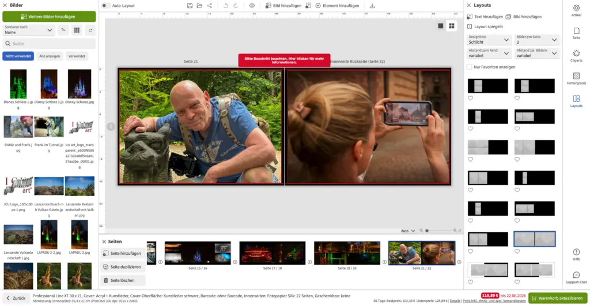
Task: Switch to single page view icon
Action: [x=441, y=26]
